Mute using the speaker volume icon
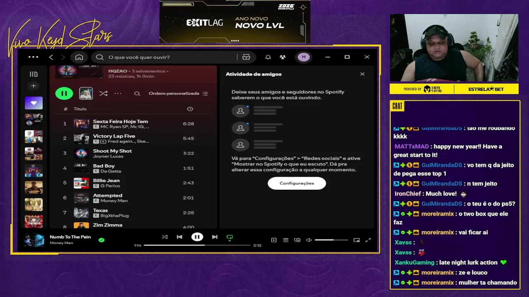The width and height of the screenshot is (529, 297). [x=309, y=240]
